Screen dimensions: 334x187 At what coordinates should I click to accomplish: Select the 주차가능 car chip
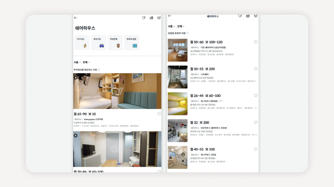coord(99,43)
